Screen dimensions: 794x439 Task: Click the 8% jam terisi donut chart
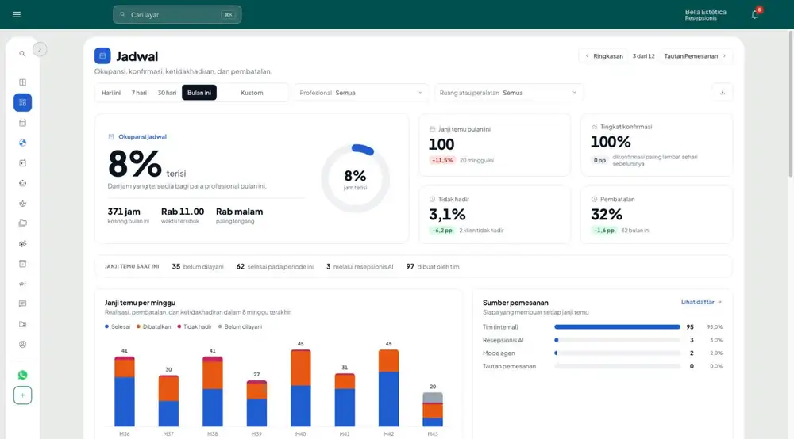tap(355, 178)
